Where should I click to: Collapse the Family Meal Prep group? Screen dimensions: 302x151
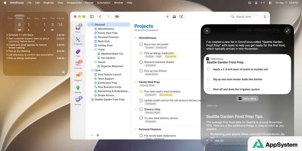pyautogui.click(x=136, y=82)
